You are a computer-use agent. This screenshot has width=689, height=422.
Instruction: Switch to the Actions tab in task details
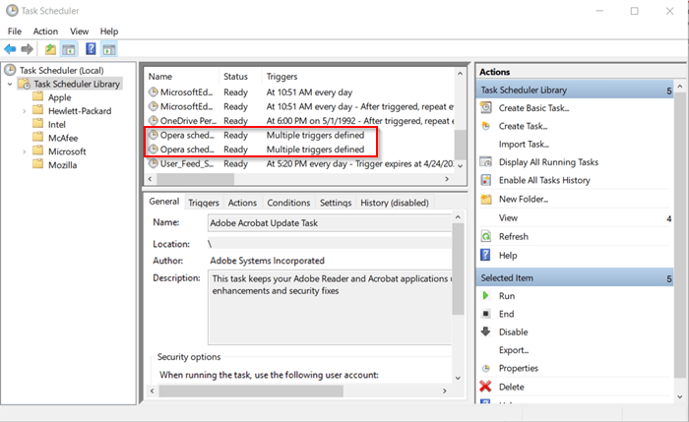(x=242, y=203)
